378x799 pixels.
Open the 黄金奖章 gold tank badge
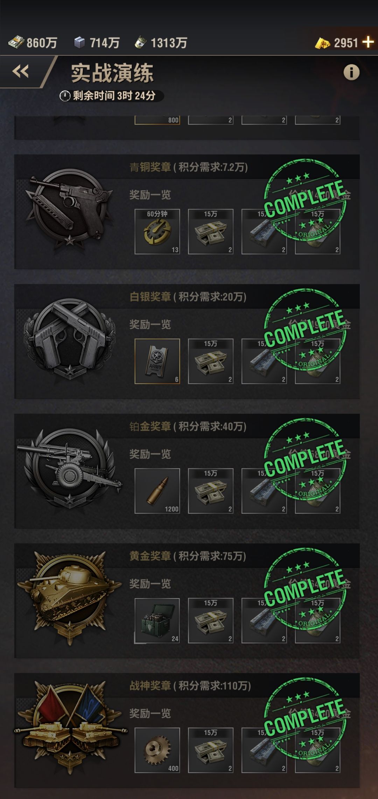pyautogui.click(x=70, y=598)
